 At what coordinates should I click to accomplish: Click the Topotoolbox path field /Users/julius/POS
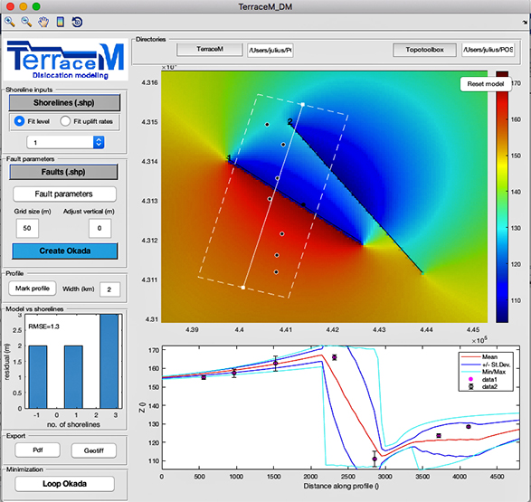[x=488, y=50]
